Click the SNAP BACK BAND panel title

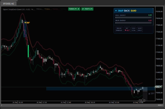(127, 11)
